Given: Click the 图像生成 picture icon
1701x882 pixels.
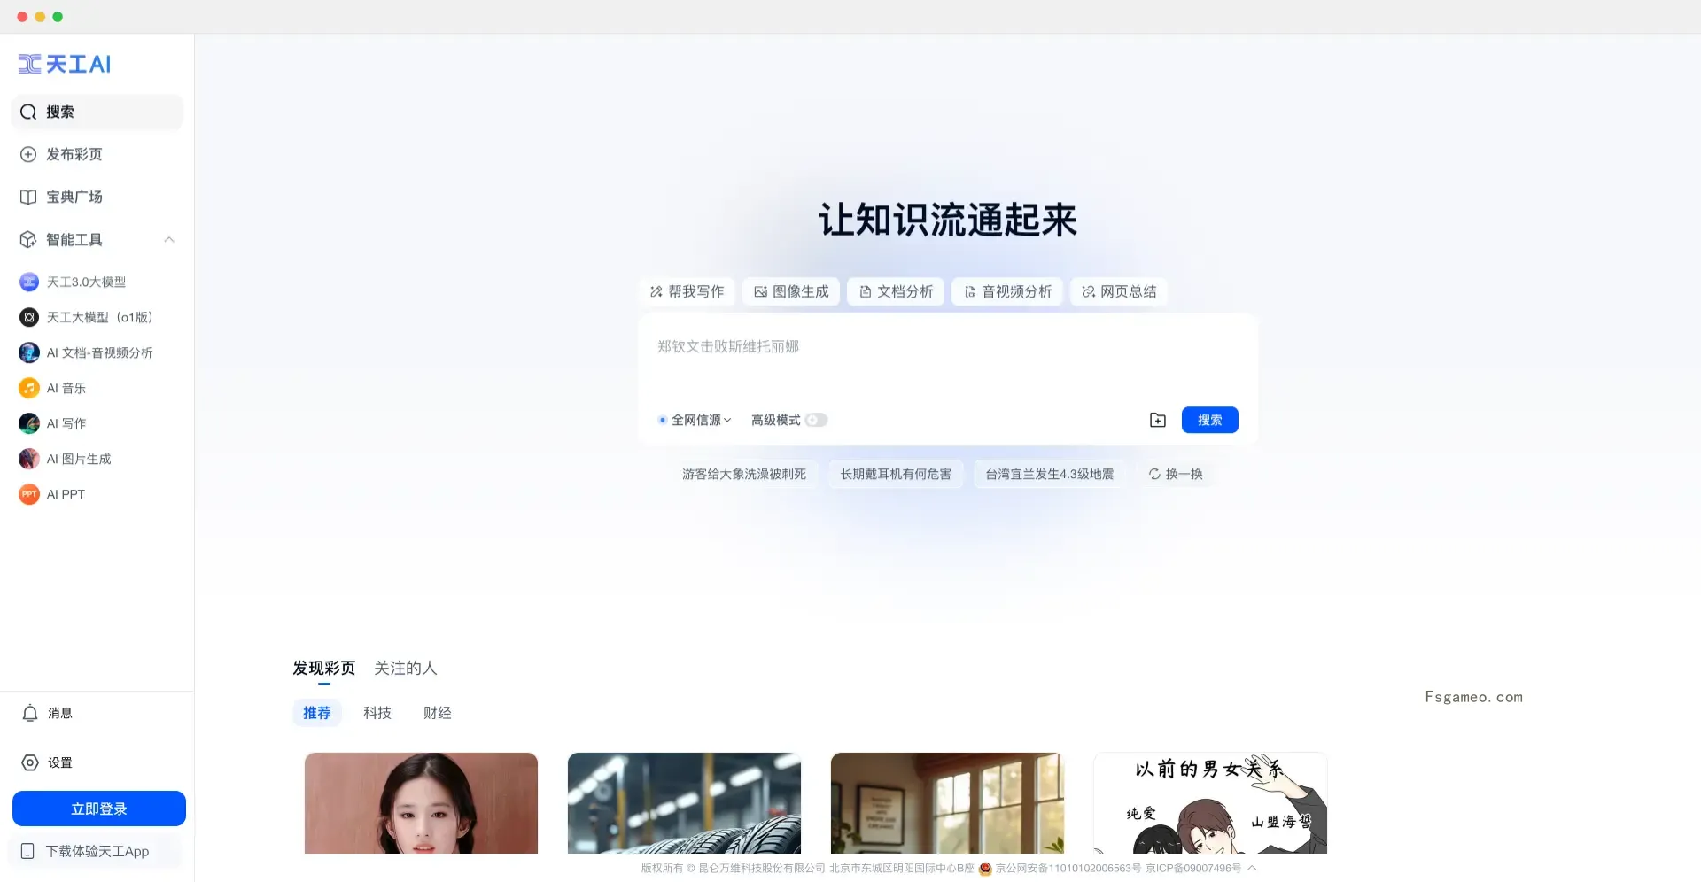Looking at the screenshot, I should tap(761, 291).
